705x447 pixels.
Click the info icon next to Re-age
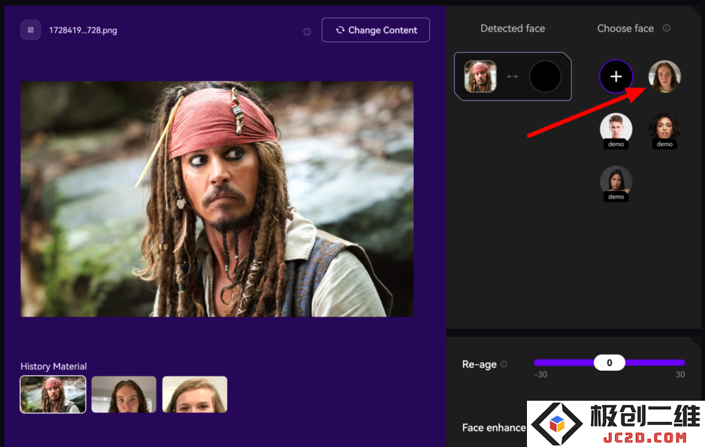tap(504, 364)
